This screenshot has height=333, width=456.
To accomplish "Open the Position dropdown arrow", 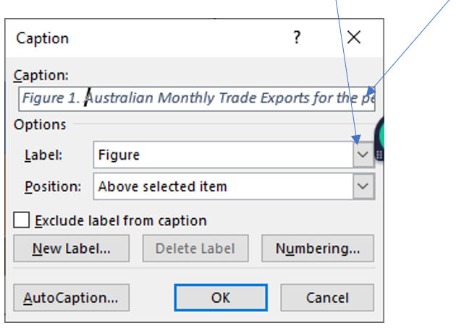I will [364, 186].
